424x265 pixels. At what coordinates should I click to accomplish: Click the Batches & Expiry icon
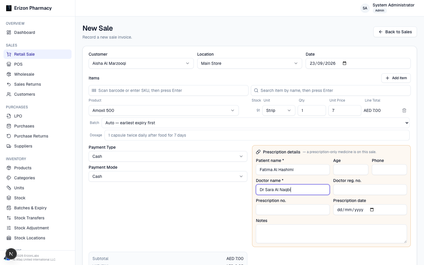click(9, 208)
